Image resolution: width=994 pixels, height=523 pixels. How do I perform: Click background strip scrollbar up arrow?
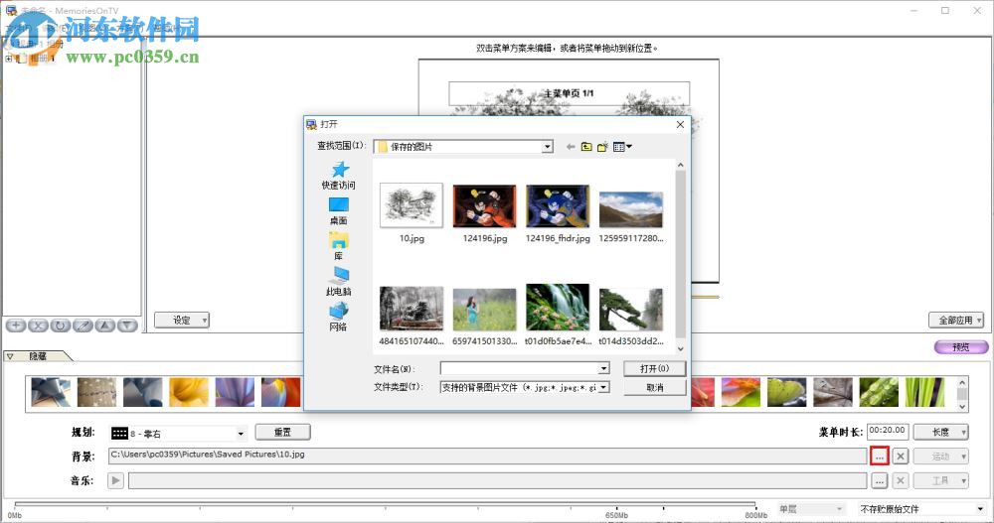pos(962,382)
